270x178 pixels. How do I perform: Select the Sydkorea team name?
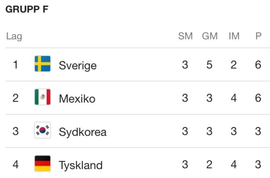click(83, 132)
